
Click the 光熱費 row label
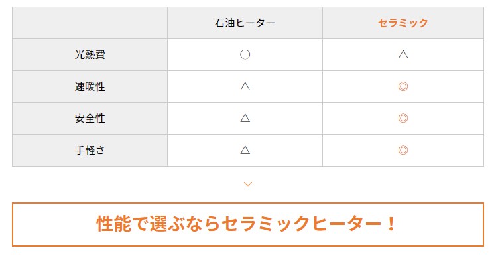click(x=90, y=55)
